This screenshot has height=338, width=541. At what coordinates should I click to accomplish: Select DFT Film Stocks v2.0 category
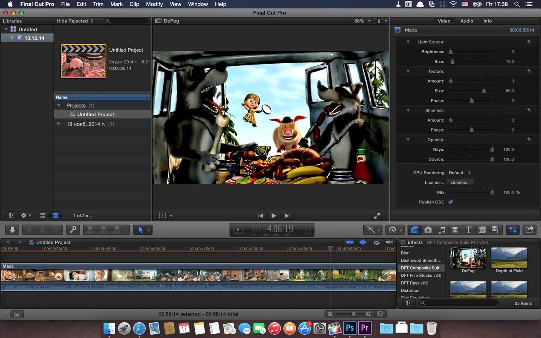[421, 276]
